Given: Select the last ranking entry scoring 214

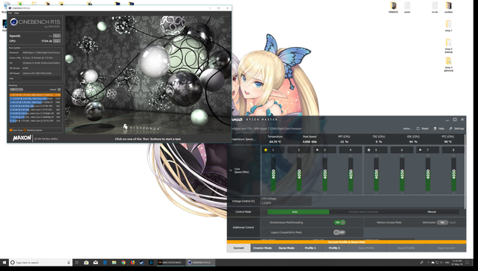Looking at the screenshot, I should (35, 121).
